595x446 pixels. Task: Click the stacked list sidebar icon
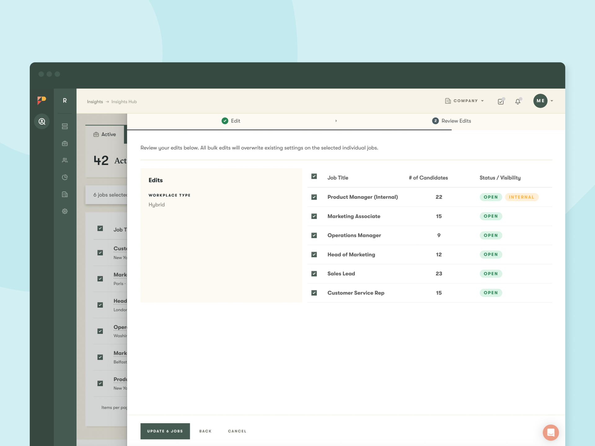(65, 126)
